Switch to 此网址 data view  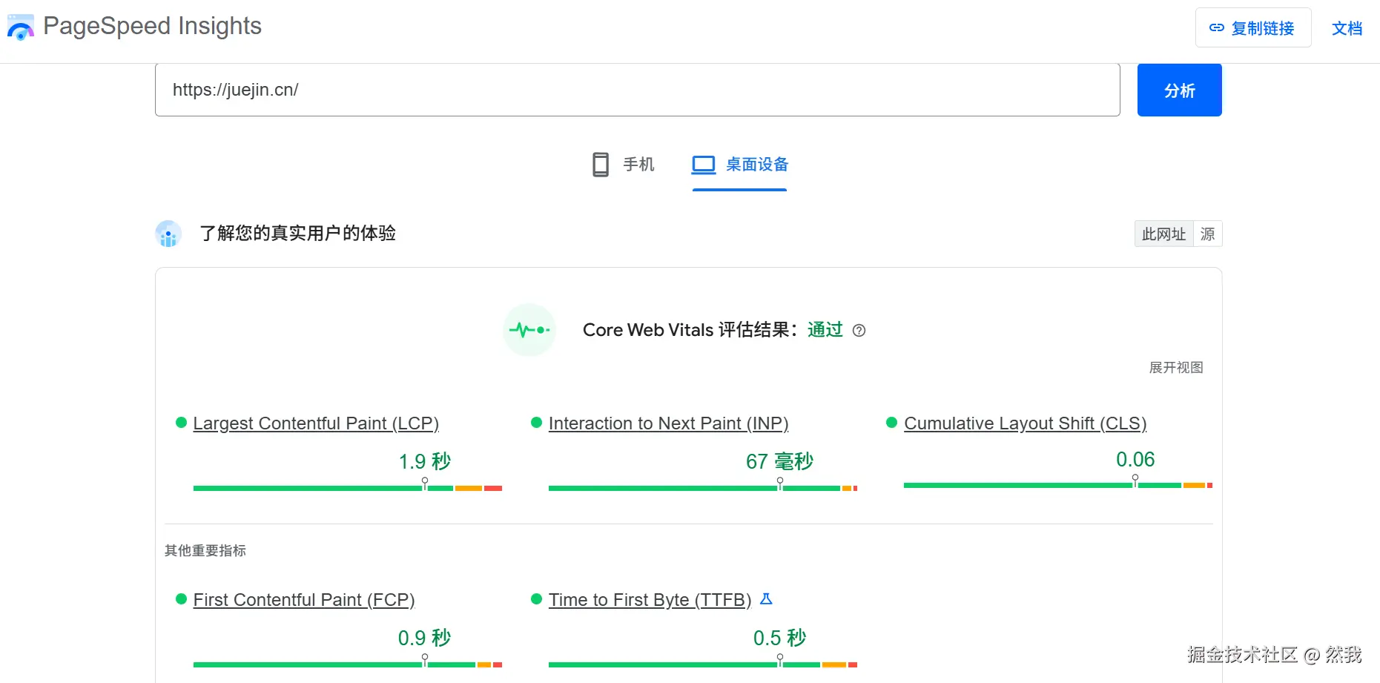1164,234
